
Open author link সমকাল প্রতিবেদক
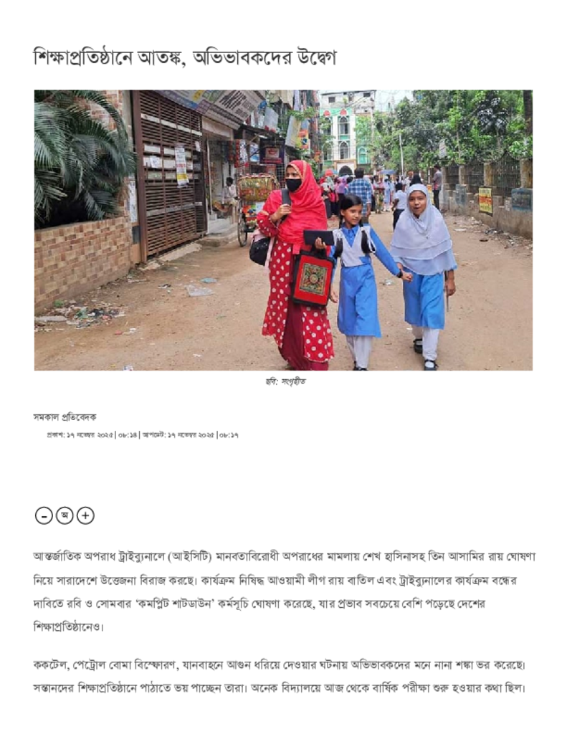(65, 417)
